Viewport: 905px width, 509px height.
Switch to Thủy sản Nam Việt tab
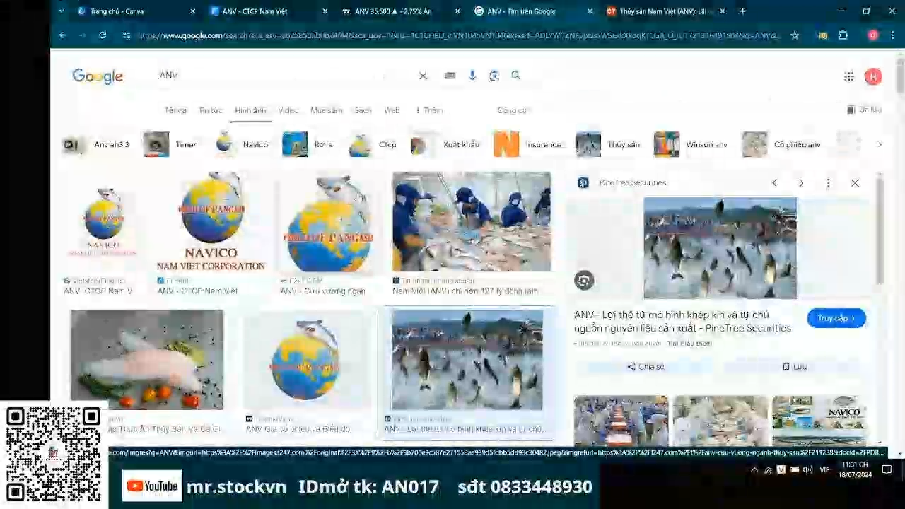[x=666, y=11]
